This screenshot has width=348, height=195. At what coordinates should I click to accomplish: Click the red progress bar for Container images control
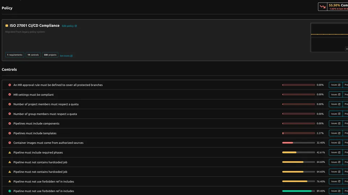click(298, 143)
